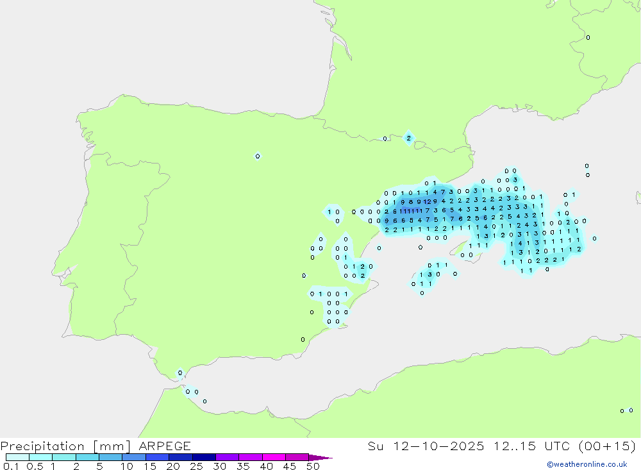The image size is (641, 470).
Task: Click the blue swatch between 15 and 20
Action: coord(157,457)
